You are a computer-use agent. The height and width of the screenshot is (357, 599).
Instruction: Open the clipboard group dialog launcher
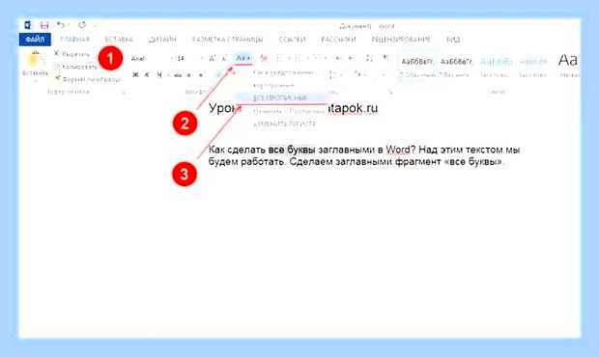coord(124,92)
